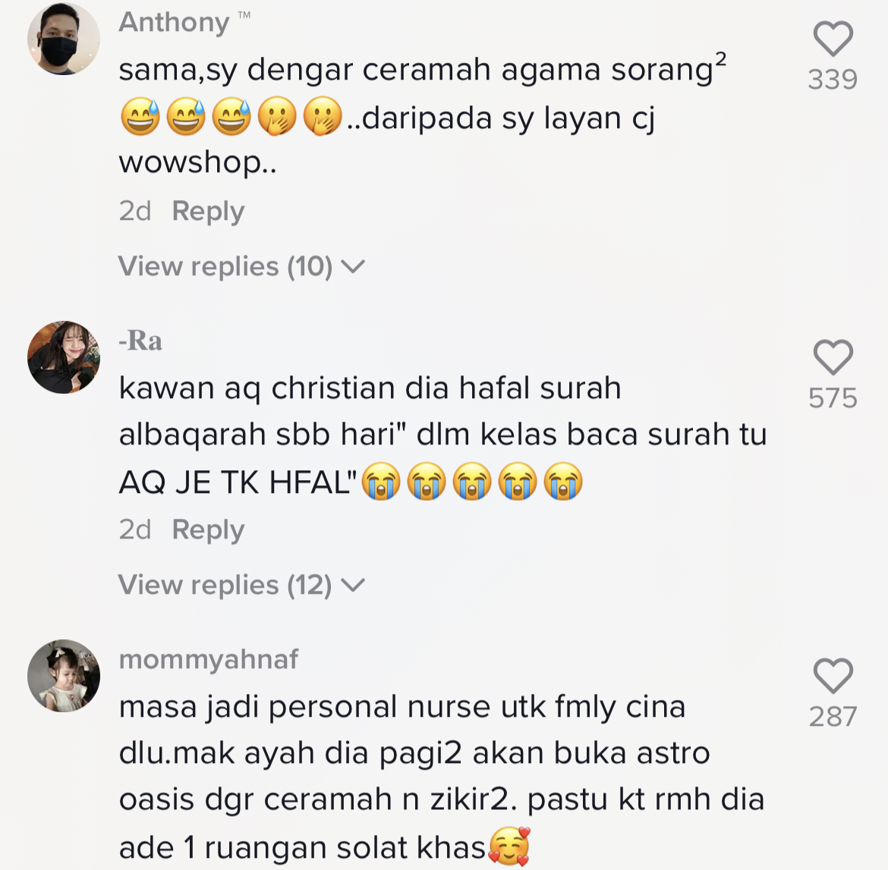
Task: Like Anthony's comment with heart icon
Action: click(833, 39)
